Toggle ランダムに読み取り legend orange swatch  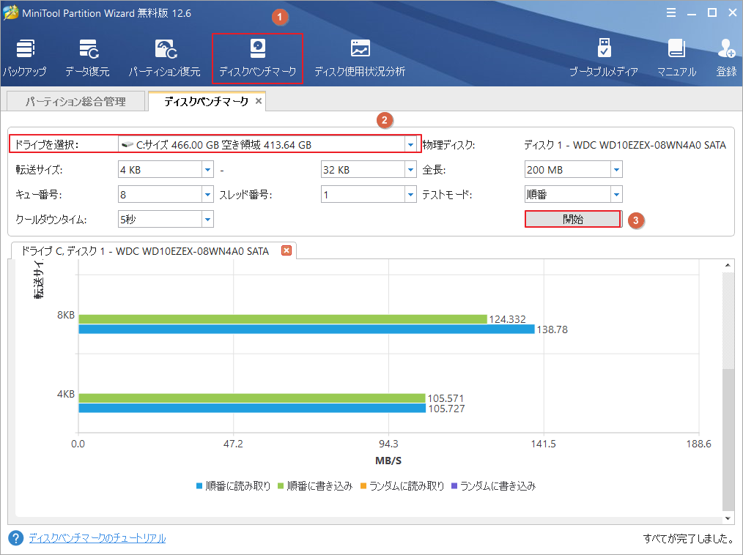(x=363, y=486)
